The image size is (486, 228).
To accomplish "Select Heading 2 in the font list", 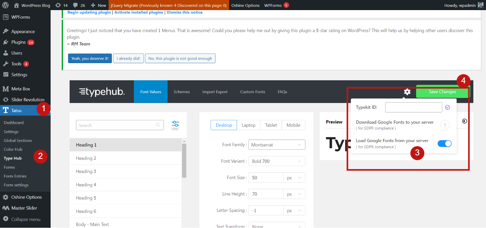I will pyautogui.click(x=126, y=158).
